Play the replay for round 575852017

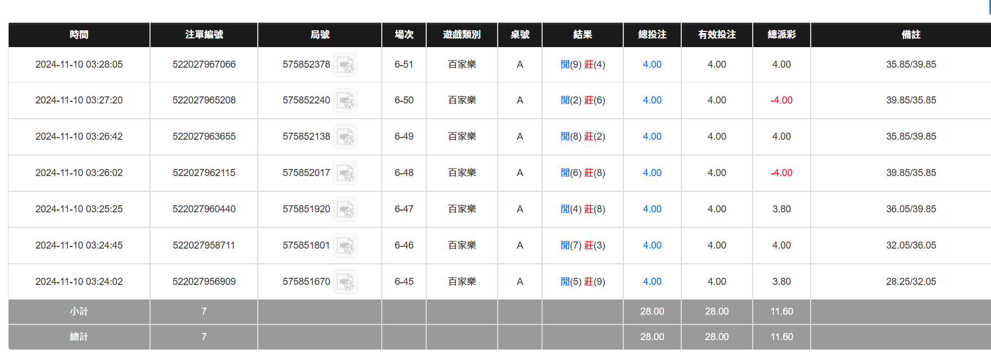pos(345,173)
